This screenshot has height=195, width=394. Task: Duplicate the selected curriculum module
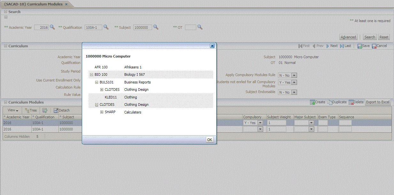tap(337, 102)
